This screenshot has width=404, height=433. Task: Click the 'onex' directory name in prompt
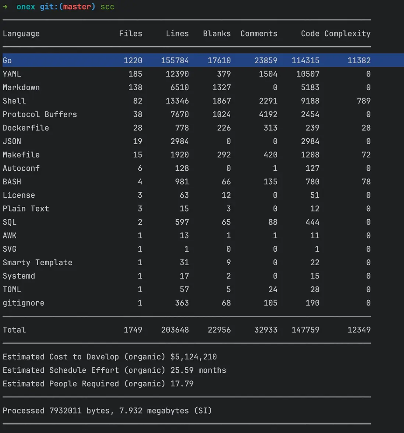(26, 7)
